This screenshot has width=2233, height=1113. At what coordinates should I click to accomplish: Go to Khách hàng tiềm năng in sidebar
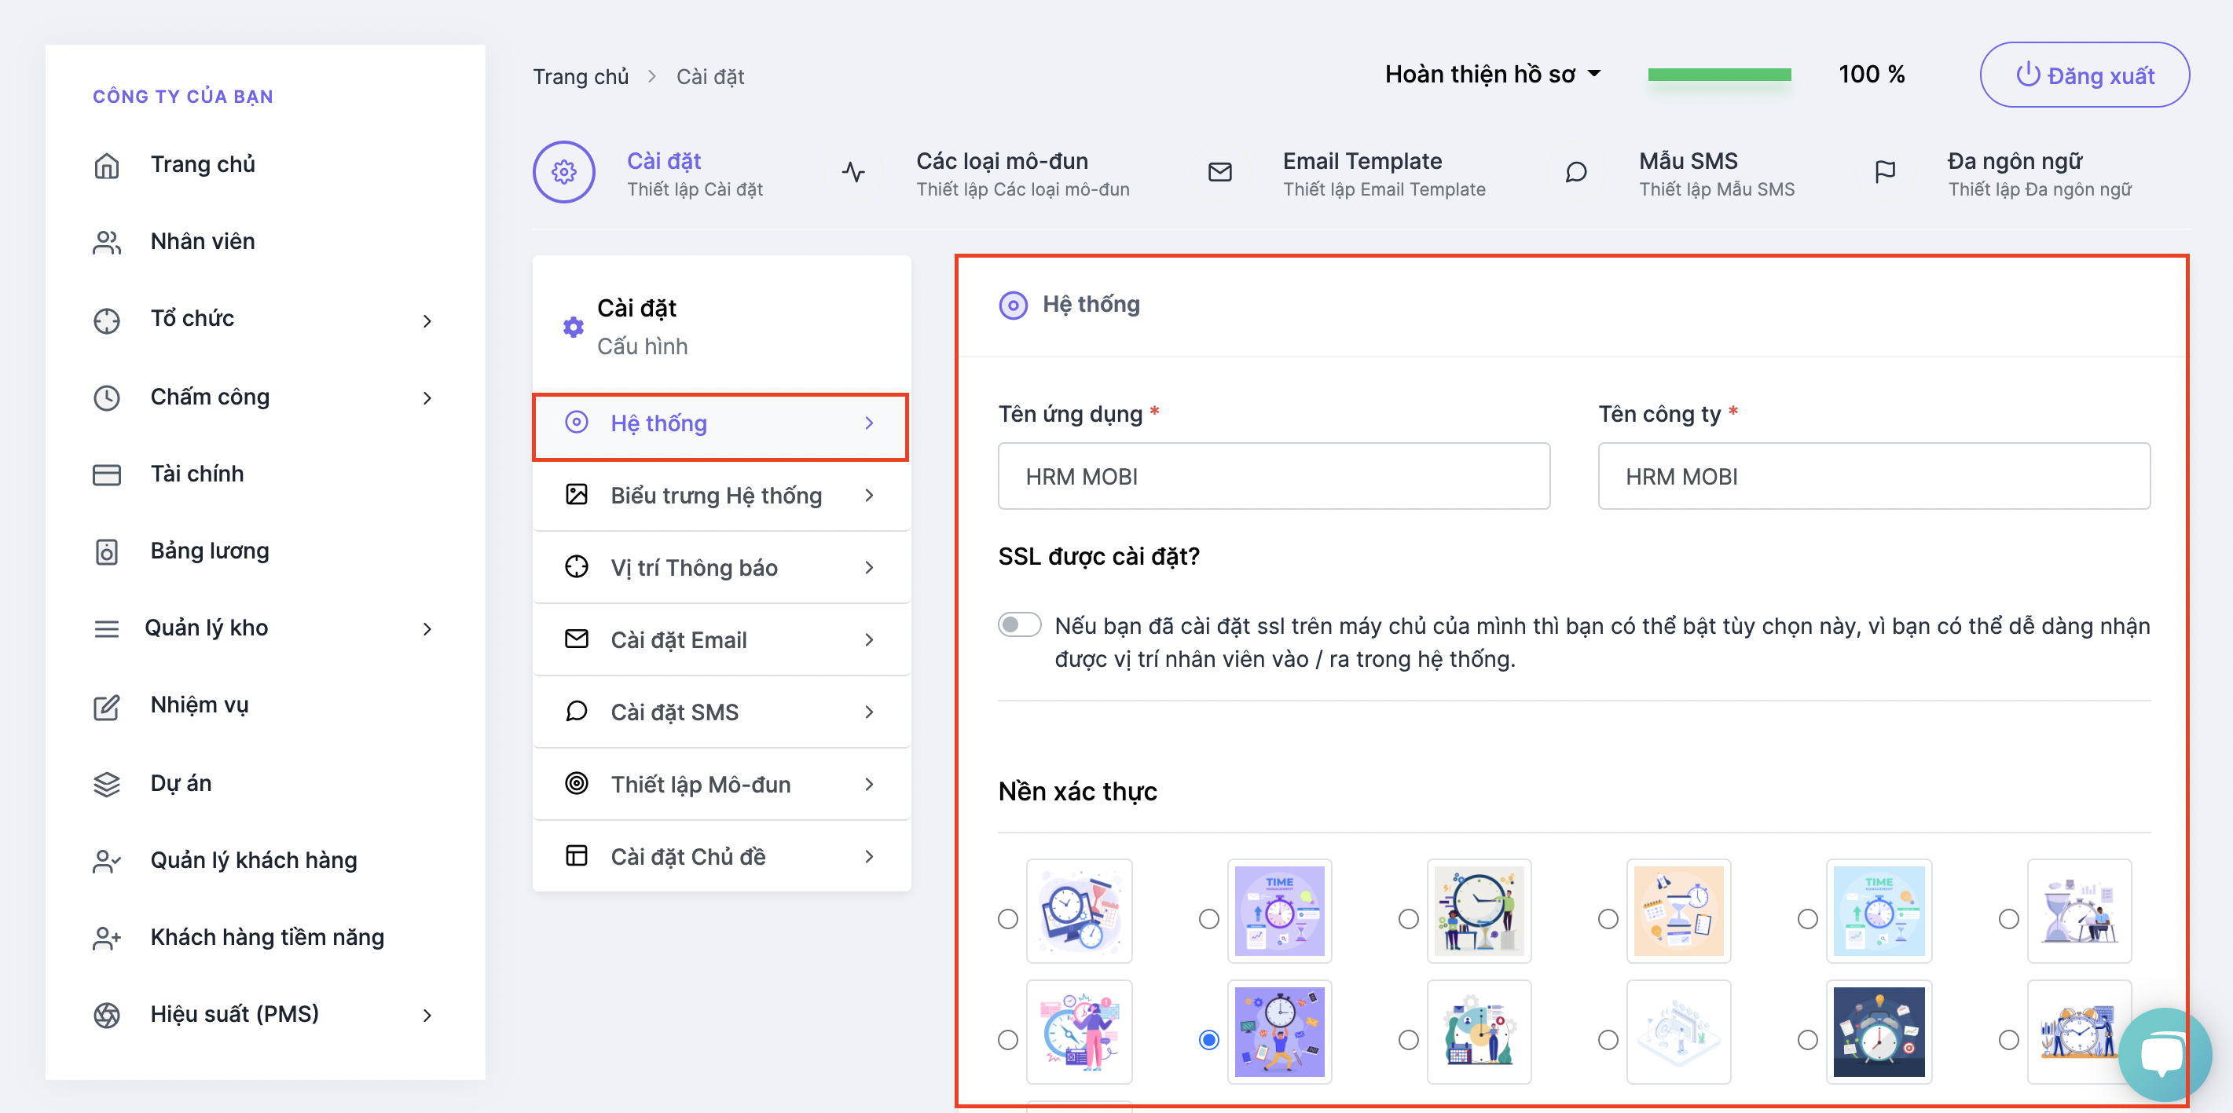[x=267, y=937]
